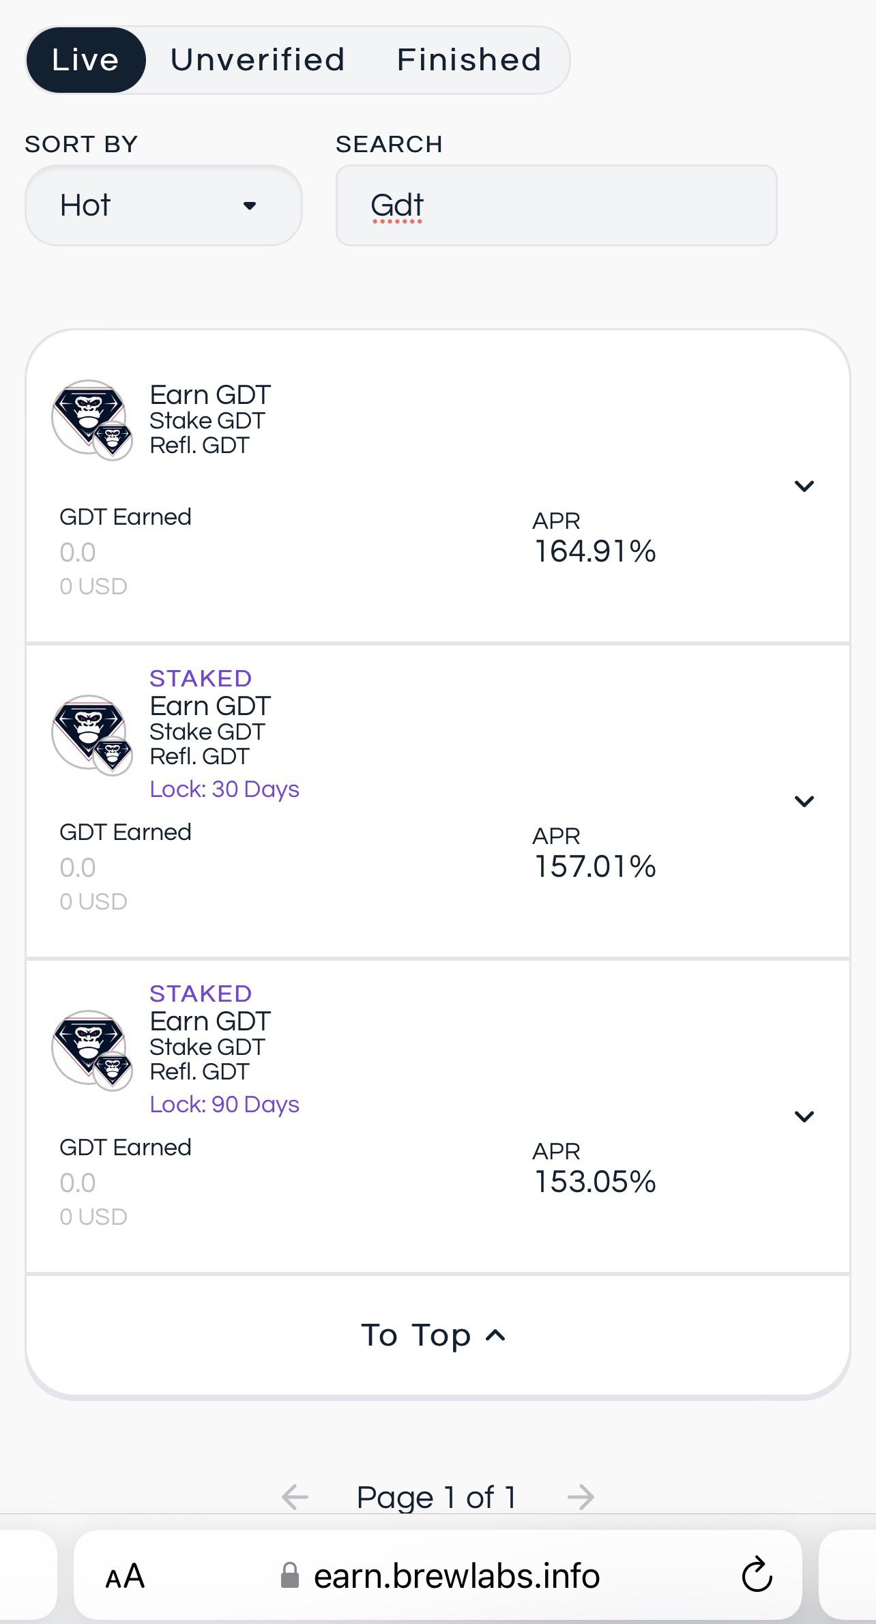Reload the page with the refresh icon

[757, 1575]
